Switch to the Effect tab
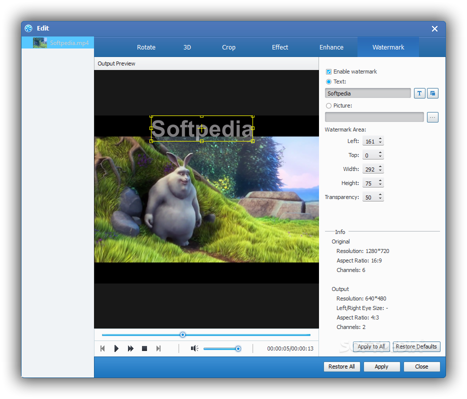 [280, 47]
